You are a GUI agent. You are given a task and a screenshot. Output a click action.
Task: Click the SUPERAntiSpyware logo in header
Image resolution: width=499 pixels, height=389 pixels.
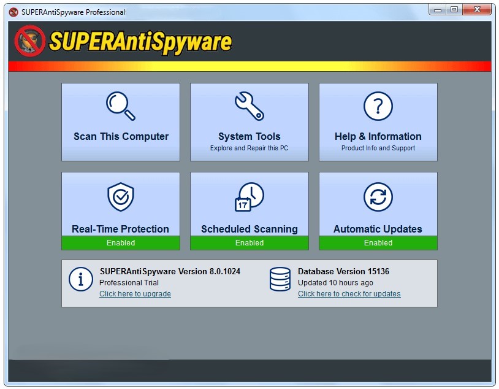pyautogui.click(x=29, y=41)
